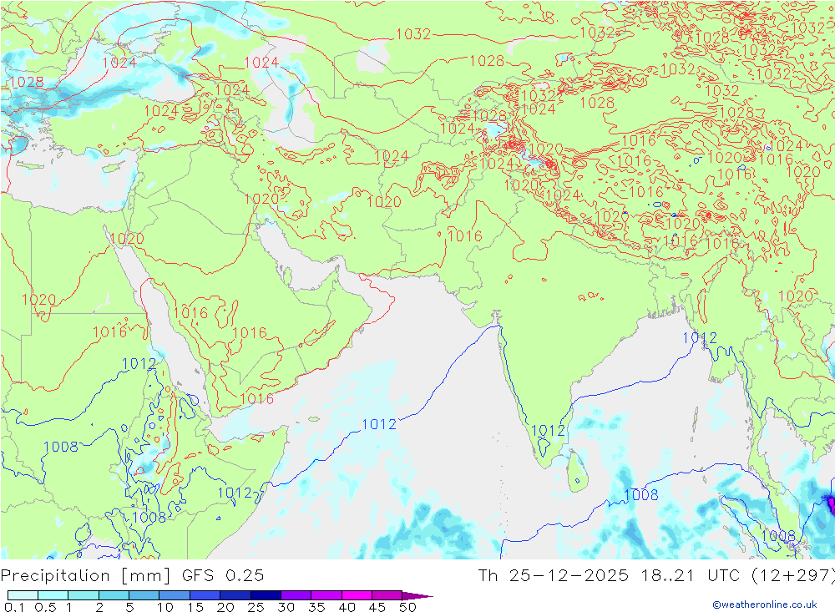Click the 'Precipitation [mm] GFS 0.25' title text
Image resolution: width=835 pixels, height=612 pixels.
point(132,576)
